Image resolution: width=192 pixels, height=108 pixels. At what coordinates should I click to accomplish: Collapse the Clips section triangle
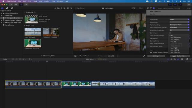click(x=25, y=26)
